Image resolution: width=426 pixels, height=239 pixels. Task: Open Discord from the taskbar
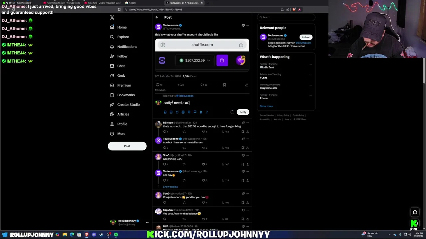click(x=94, y=235)
